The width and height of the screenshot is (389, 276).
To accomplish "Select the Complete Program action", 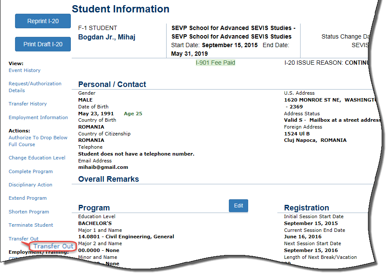I will (30, 171).
